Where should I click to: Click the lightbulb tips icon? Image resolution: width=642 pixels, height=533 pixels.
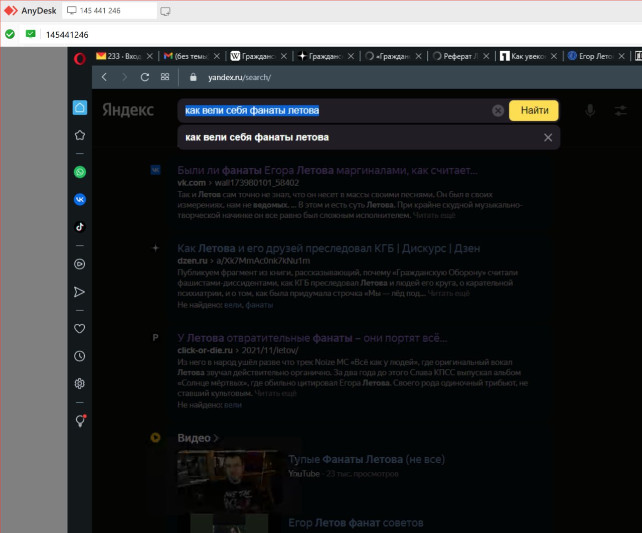80,421
